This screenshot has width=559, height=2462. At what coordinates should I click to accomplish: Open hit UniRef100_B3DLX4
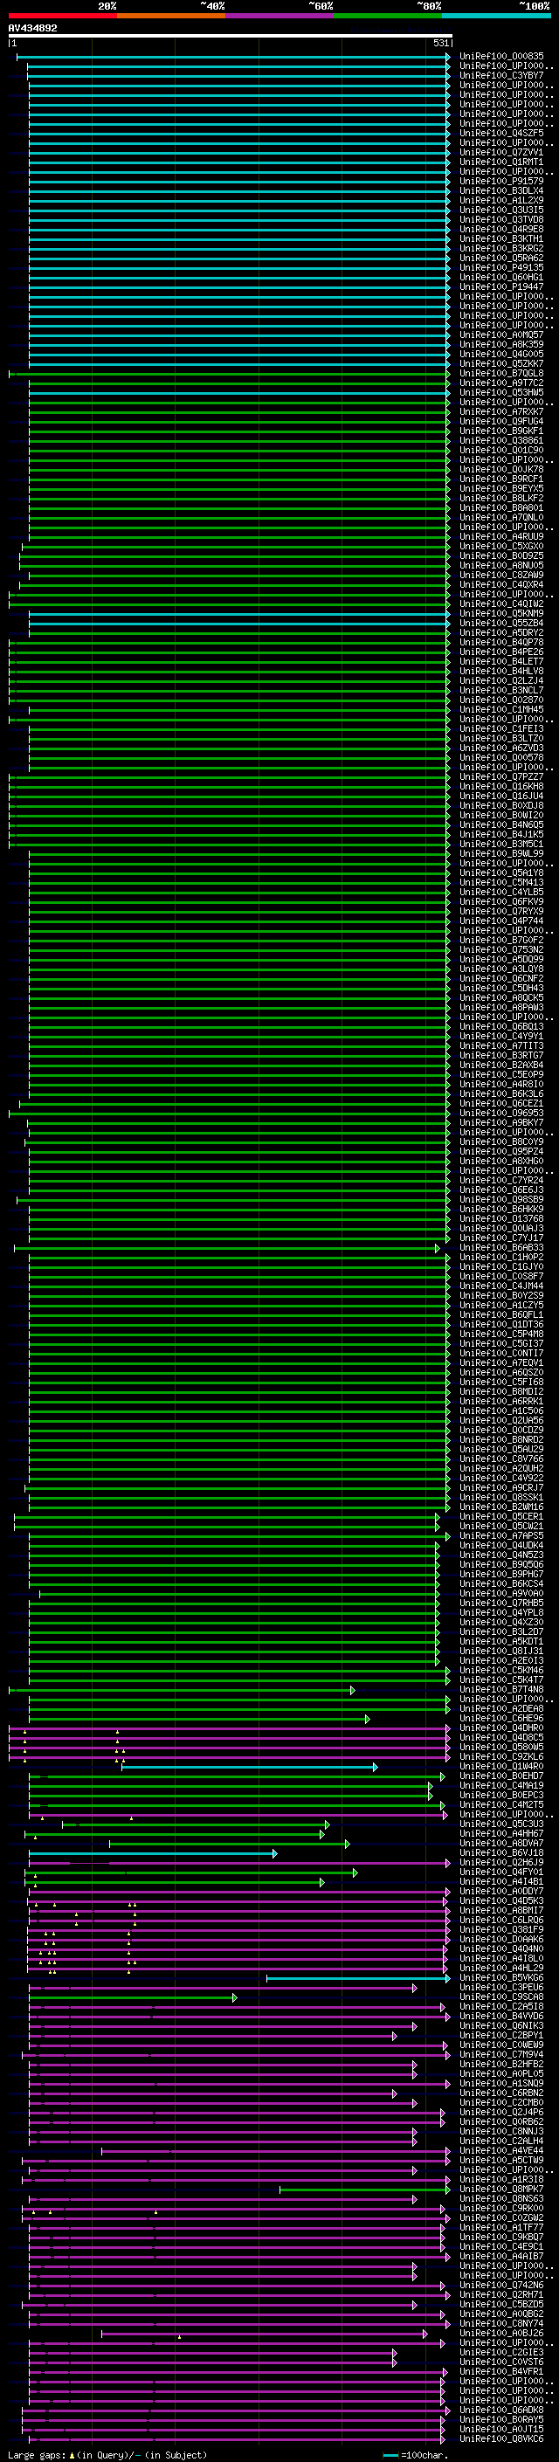(500, 190)
